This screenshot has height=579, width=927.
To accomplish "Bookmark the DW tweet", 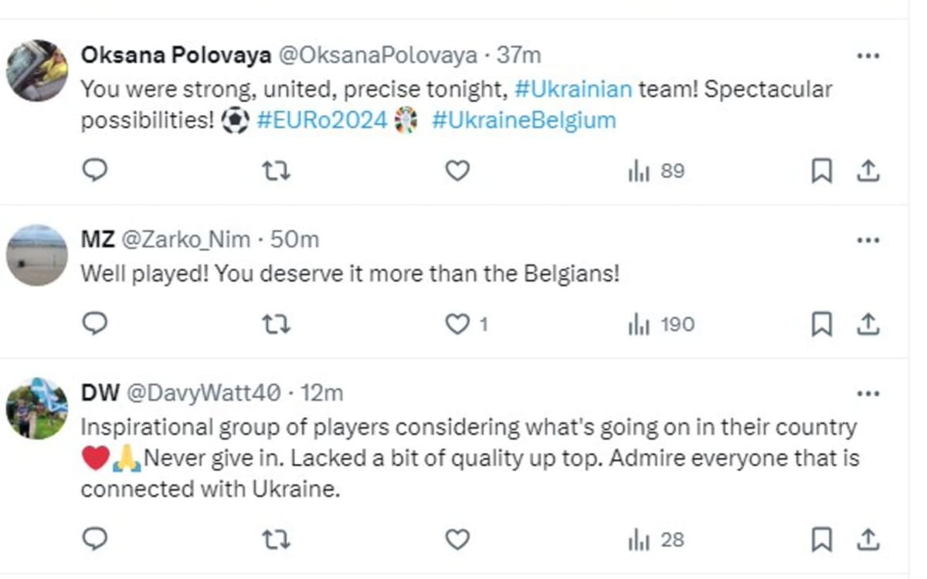I will (821, 539).
